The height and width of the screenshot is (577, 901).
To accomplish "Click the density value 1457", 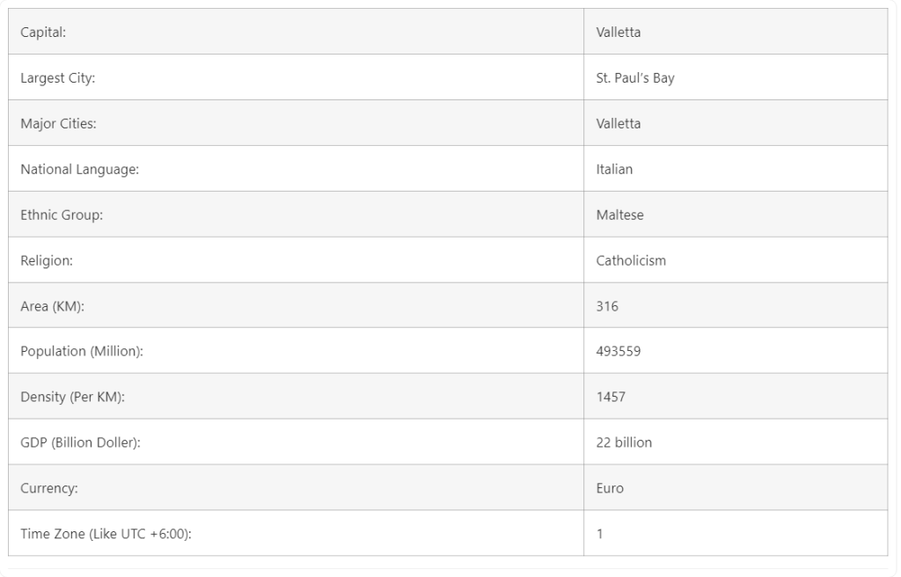I will (611, 398).
